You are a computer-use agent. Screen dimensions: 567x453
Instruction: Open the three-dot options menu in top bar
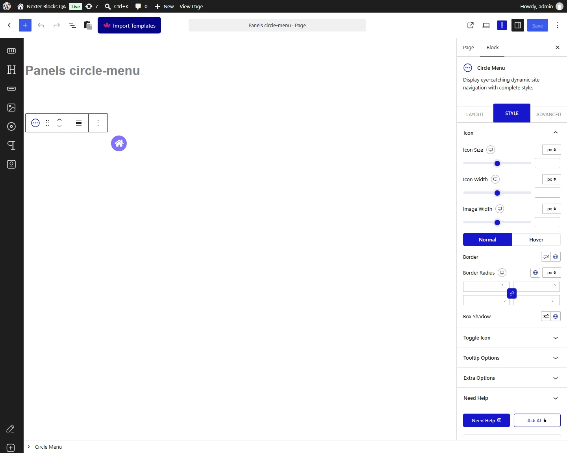[558, 25]
